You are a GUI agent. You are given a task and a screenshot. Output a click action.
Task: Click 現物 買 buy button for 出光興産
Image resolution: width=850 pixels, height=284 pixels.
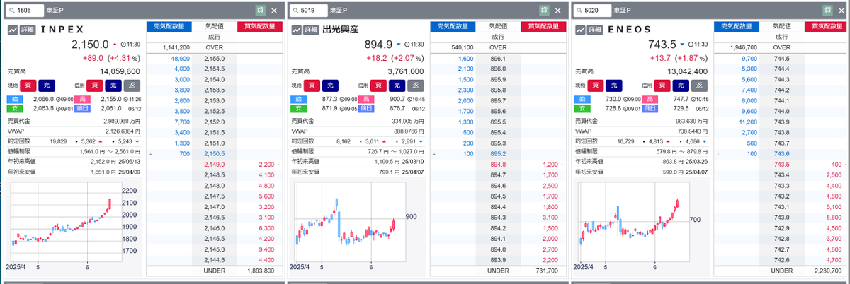pyautogui.click(x=313, y=85)
